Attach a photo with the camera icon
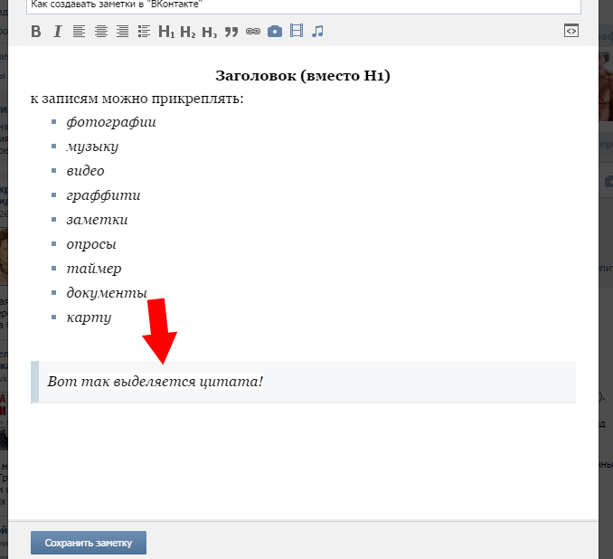This screenshot has height=559, width=613. coord(275,32)
